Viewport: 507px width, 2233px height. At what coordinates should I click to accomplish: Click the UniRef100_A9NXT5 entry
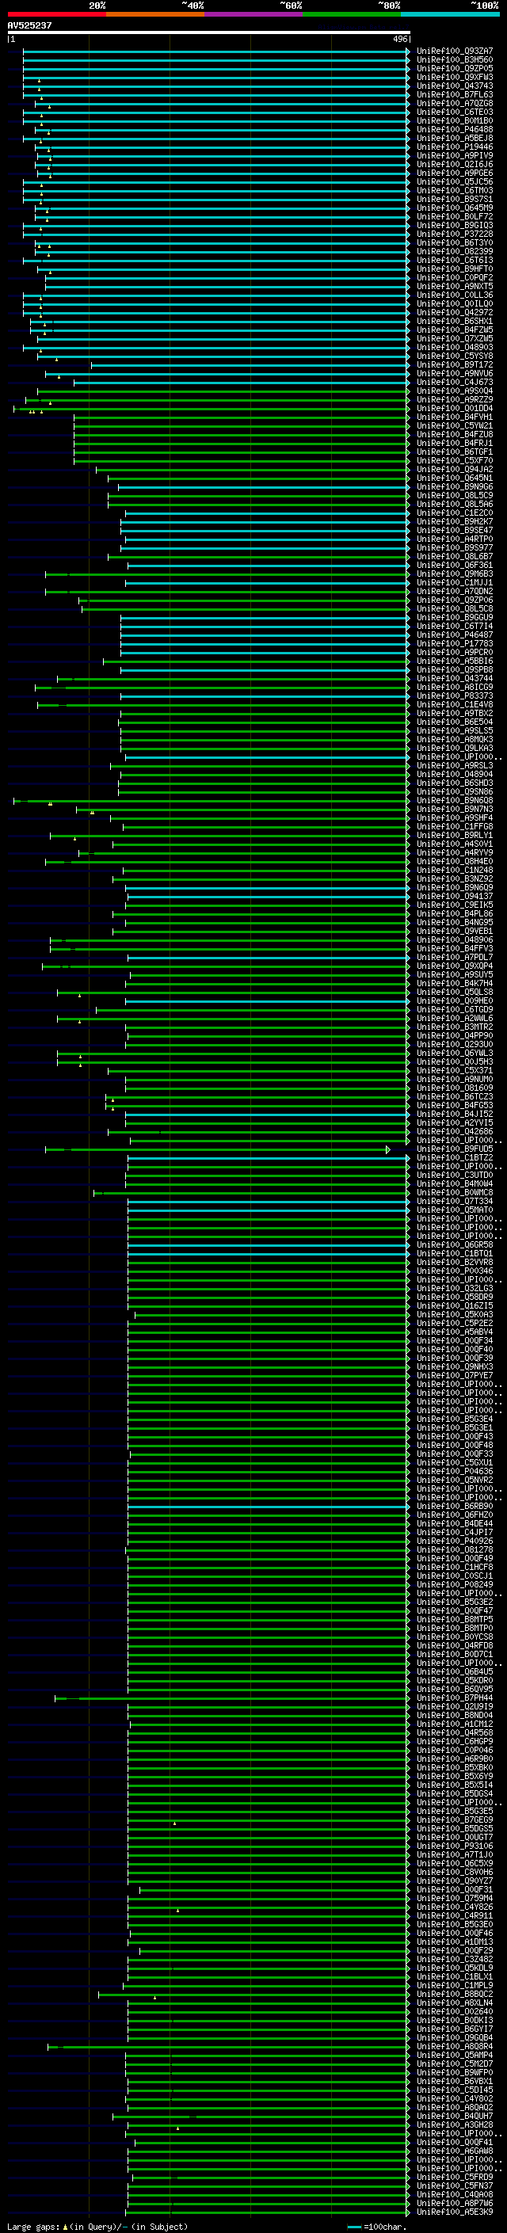[x=455, y=286]
